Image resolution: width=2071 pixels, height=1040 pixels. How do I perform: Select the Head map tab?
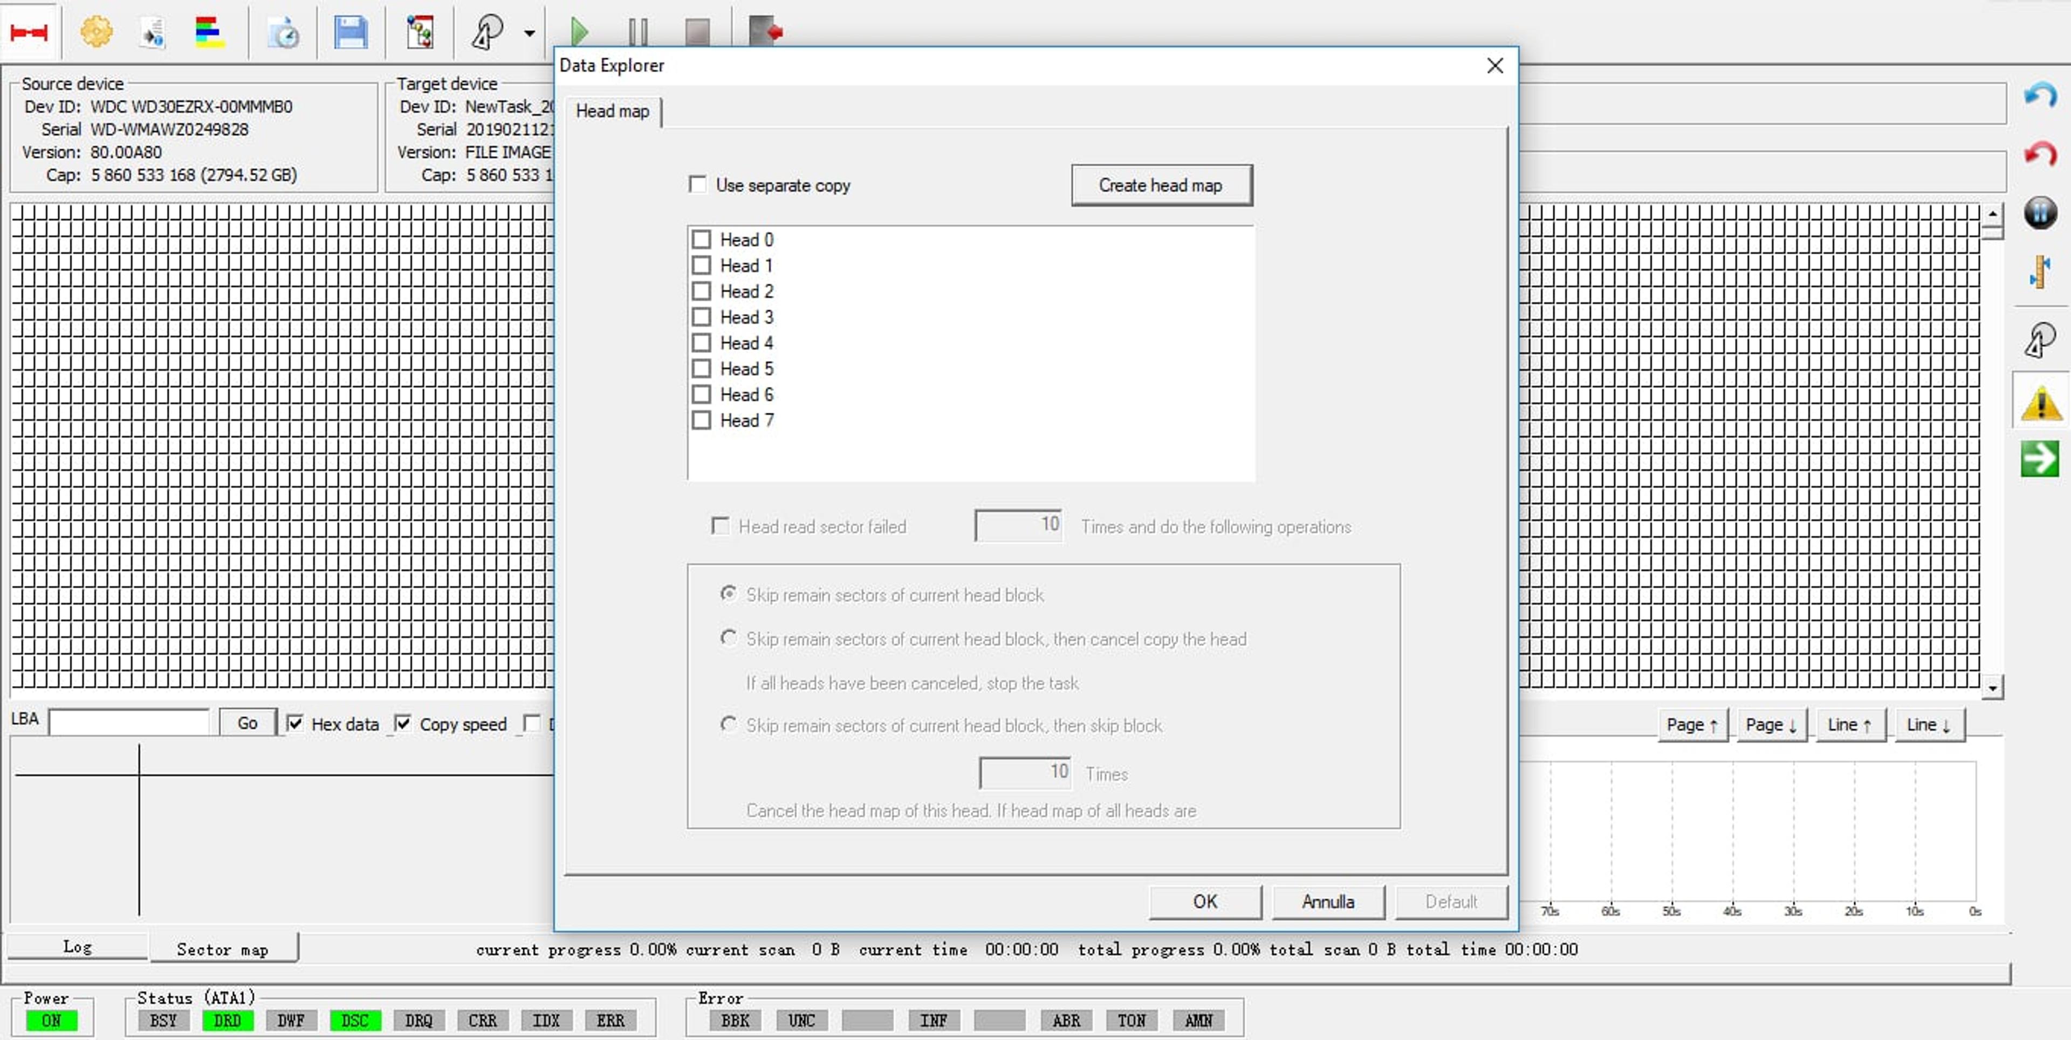613,112
